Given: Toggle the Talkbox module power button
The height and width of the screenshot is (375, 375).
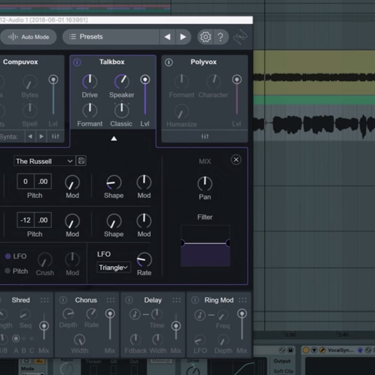Looking at the screenshot, I should click(77, 62).
